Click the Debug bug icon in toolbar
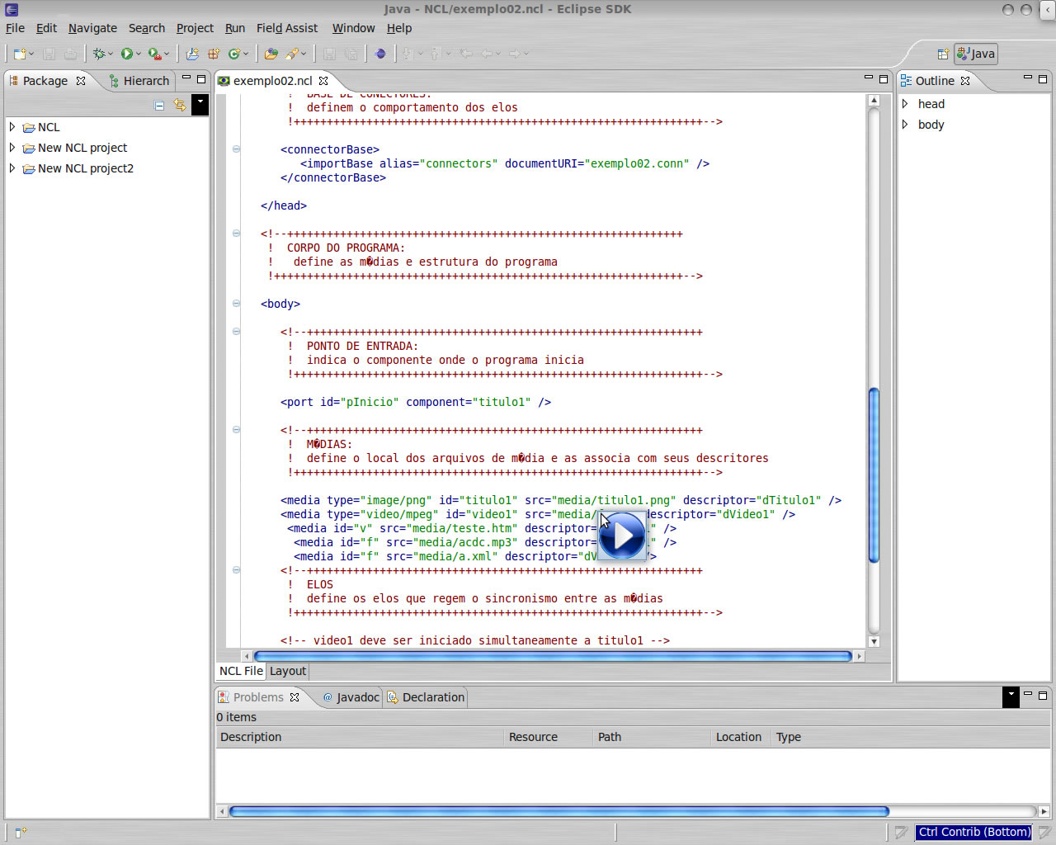This screenshot has height=845, width=1056. 99,54
